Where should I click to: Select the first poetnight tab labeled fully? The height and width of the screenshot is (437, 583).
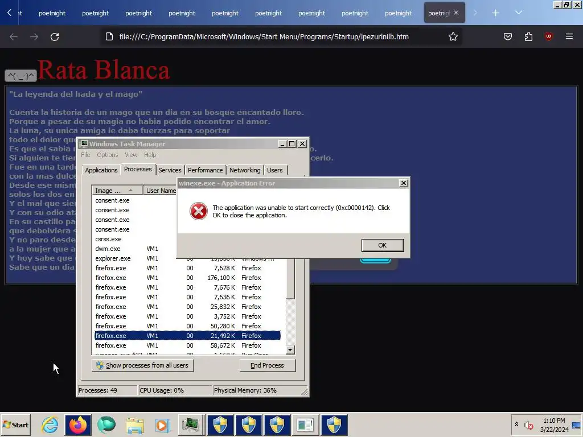pos(52,13)
